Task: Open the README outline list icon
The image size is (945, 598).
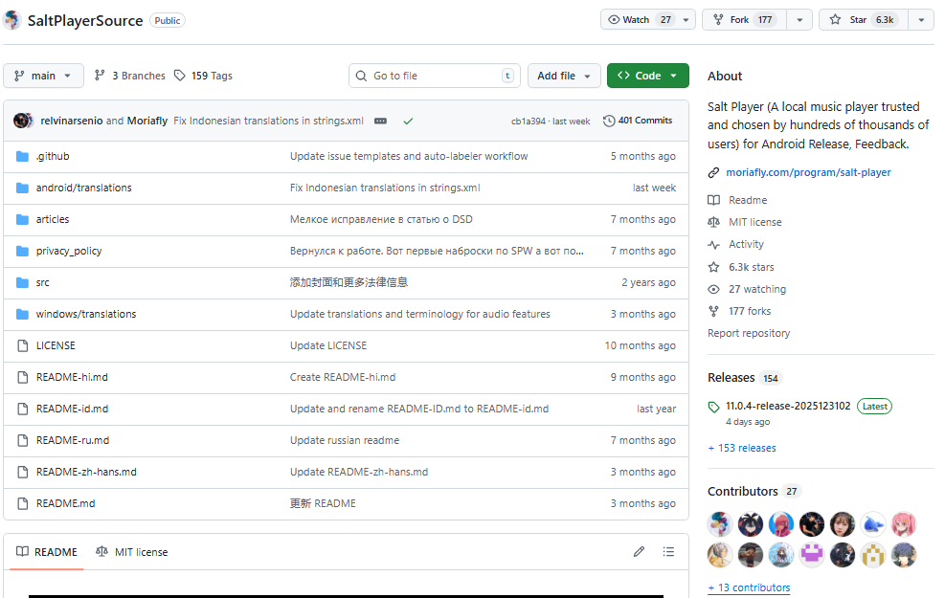Action: pyautogui.click(x=668, y=552)
